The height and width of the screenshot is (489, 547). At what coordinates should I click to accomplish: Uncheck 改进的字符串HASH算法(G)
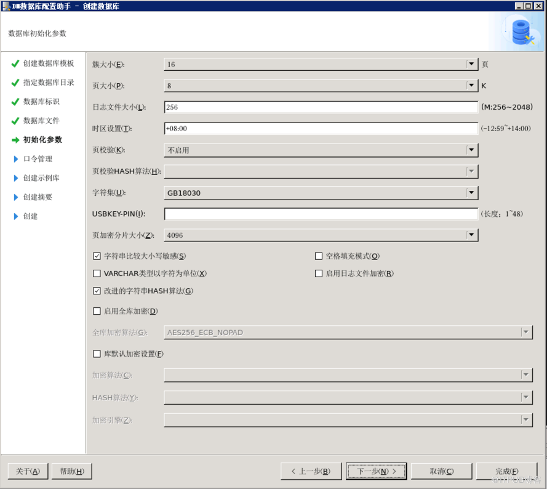coord(97,291)
